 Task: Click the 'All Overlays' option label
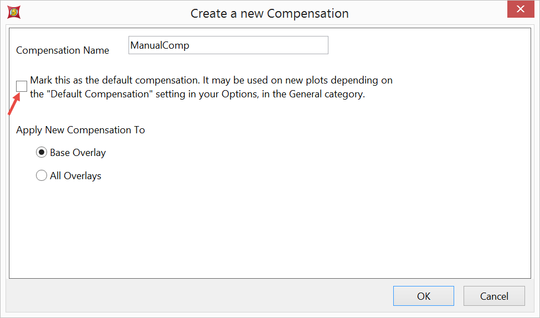[75, 176]
